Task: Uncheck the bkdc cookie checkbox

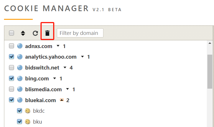Action: [20, 111]
